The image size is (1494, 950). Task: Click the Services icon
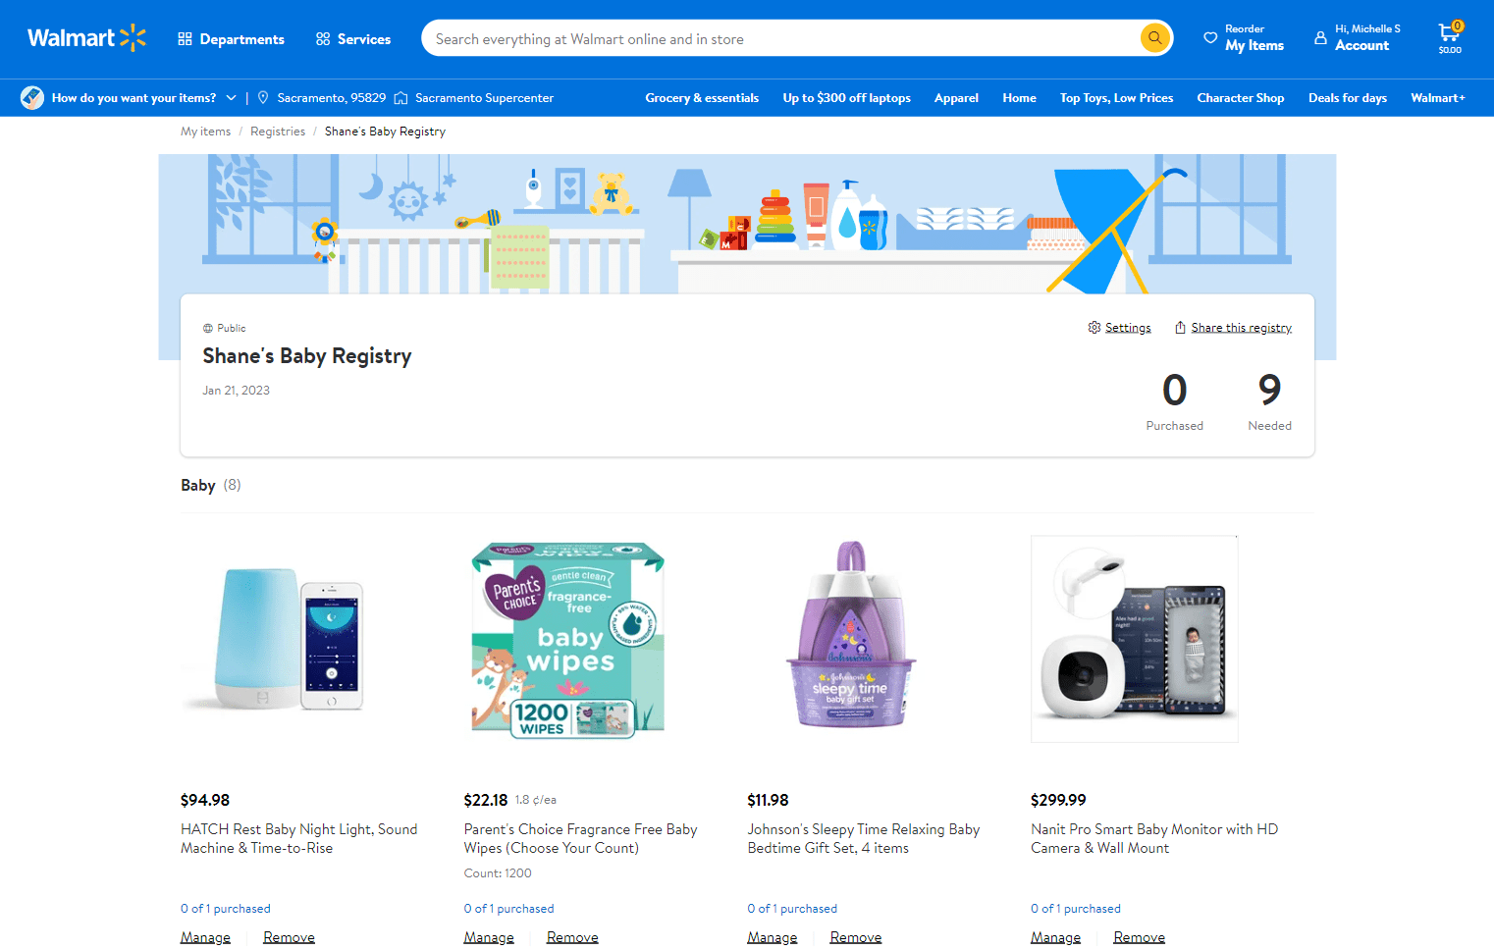coord(321,38)
